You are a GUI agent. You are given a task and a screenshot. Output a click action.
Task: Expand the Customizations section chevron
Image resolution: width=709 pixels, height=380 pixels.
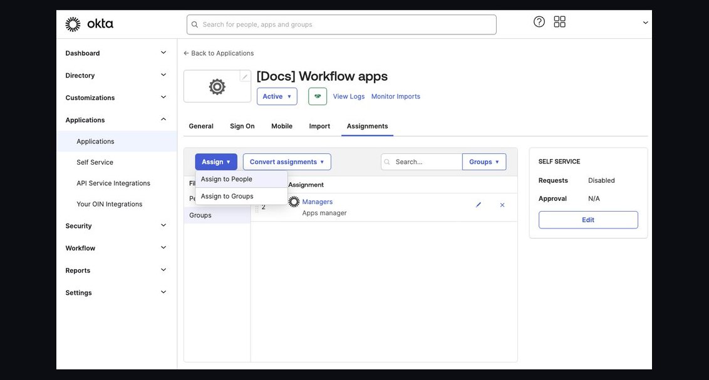(163, 97)
